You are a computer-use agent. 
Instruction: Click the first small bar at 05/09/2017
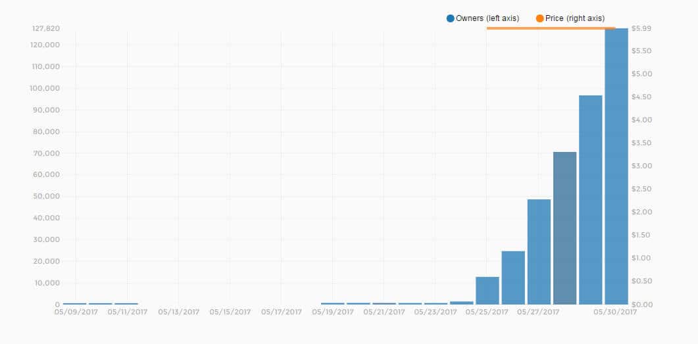[75, 303]
